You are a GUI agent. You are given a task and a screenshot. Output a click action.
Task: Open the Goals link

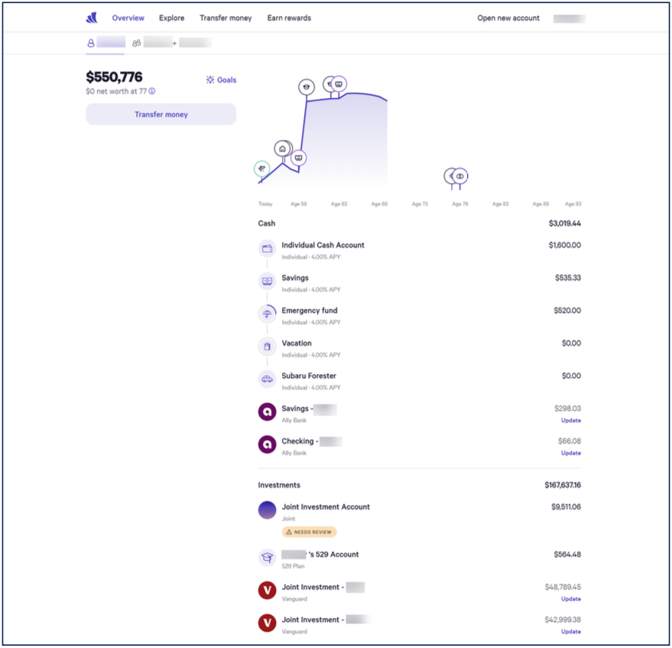pos(221,80)
